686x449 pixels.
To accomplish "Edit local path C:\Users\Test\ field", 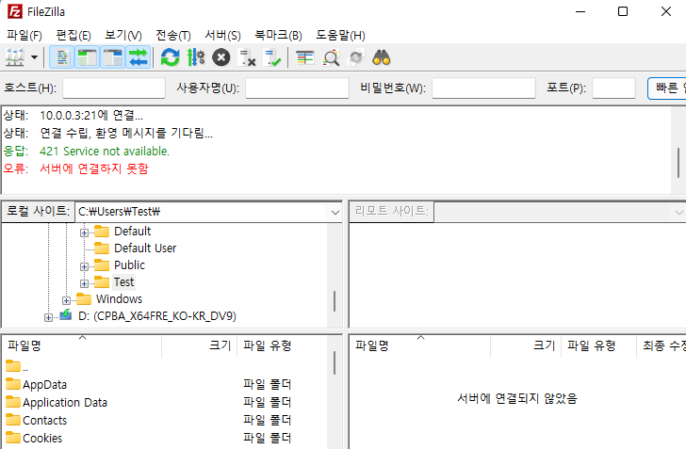I will coord(202,212).
